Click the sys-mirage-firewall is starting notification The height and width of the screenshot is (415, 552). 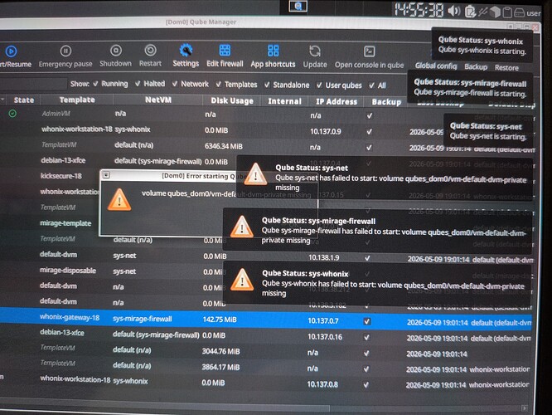[x=470, y=88]
